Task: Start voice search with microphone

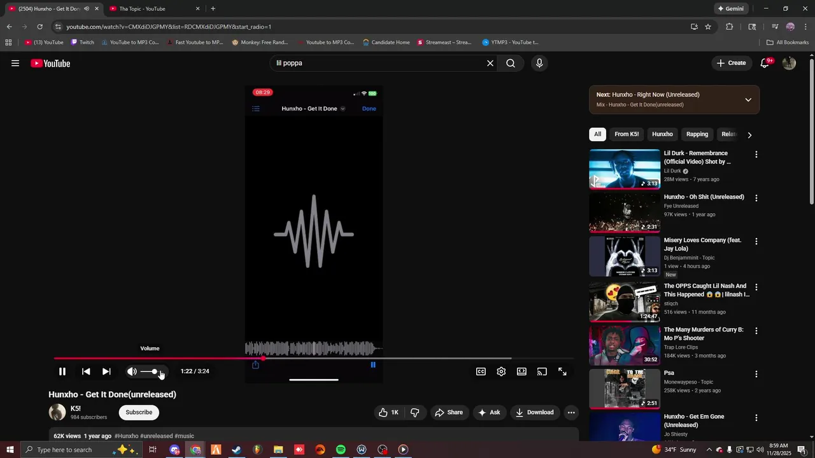Action: [x=539, y=63]
